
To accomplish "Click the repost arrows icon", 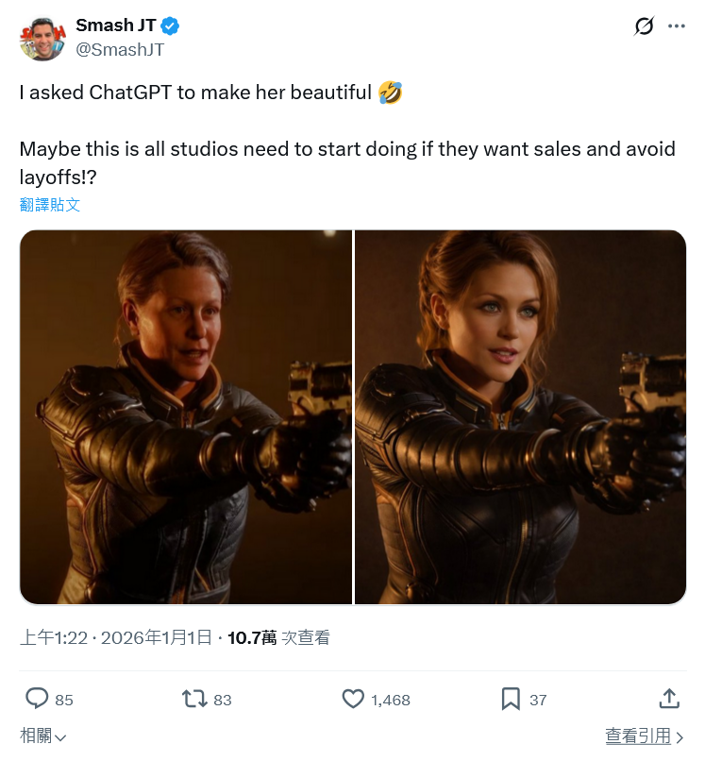I will (x=193, y=699).
